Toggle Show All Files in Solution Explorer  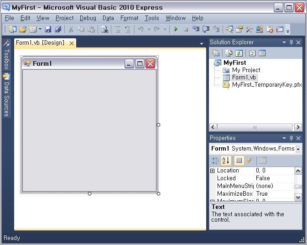click(229, 53)
